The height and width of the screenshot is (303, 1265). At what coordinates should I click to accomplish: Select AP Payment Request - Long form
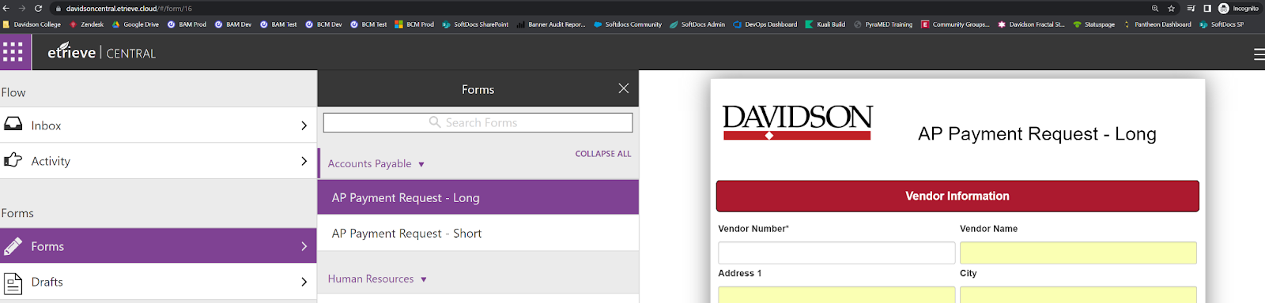(x=478, y=197)
